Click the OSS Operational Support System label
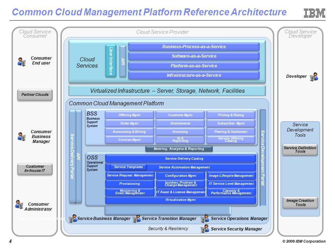The image size is (335, 251). point(95,163)
